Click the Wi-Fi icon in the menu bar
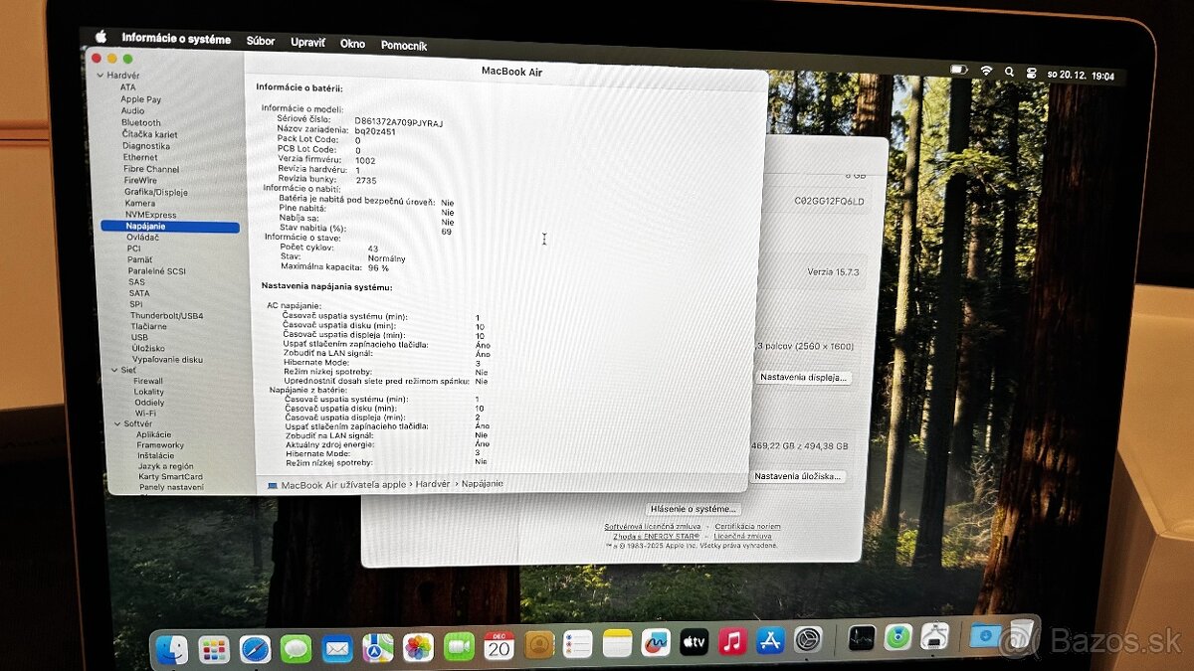 click(x=986, y=70)
